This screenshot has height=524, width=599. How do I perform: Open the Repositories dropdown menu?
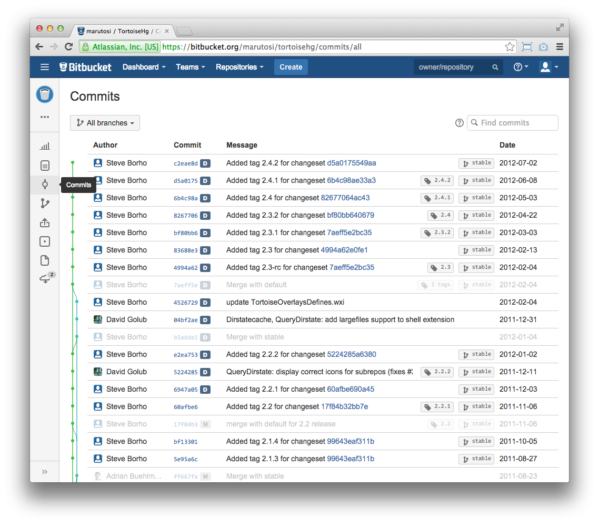[239, 67]
